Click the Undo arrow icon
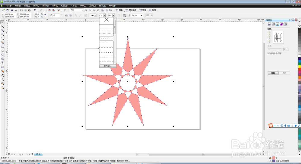 click(35, 10)
